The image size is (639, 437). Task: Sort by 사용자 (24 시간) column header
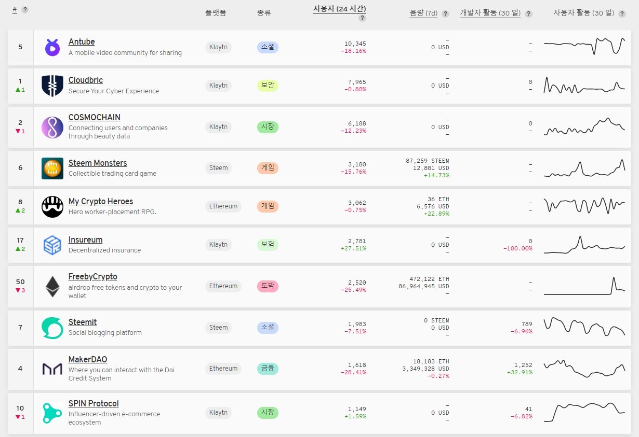340,9
